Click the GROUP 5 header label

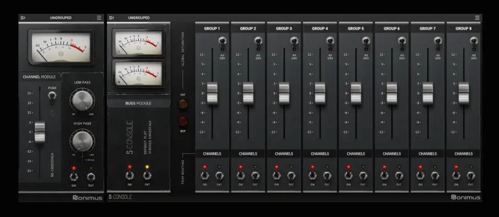[356, 29]
